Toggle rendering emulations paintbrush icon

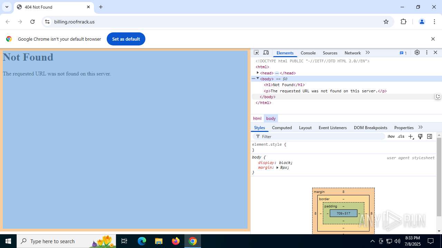(420, 136)
